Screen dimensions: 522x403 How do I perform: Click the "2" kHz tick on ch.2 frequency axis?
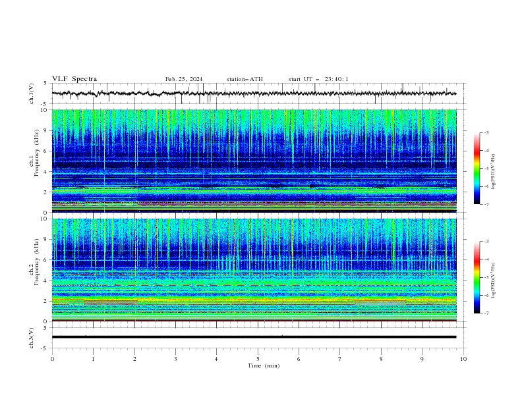coord(46,301)
